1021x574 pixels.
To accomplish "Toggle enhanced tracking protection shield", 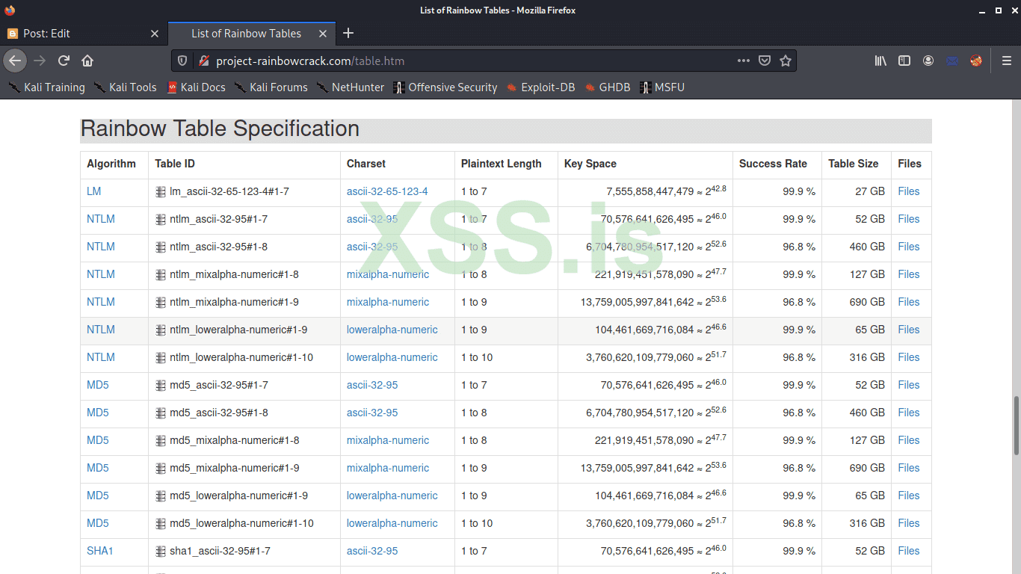I will [x=182, y=61].
